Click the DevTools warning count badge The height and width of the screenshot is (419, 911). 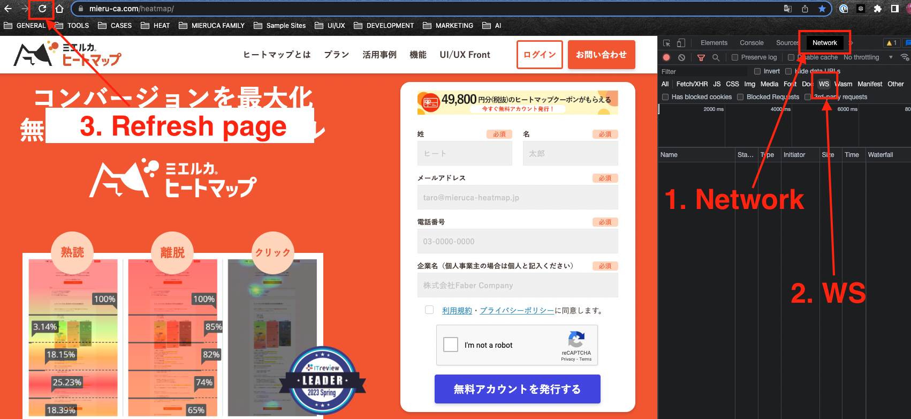pos(892,43)
